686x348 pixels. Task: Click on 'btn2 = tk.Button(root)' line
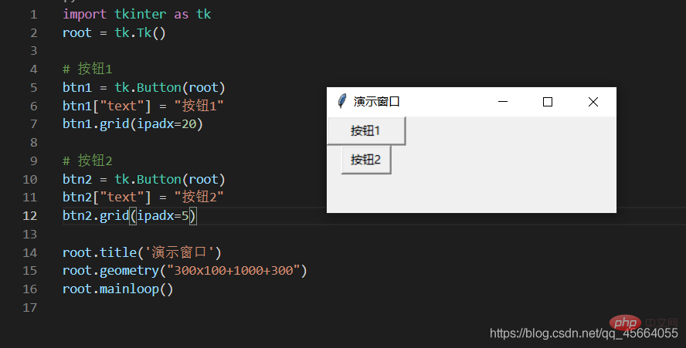coord(144,179)
